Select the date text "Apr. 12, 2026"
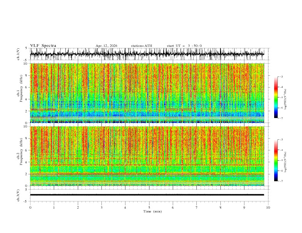Image resolution: width=302 pixels, height=233 pixels. click(x=106, y=46)
